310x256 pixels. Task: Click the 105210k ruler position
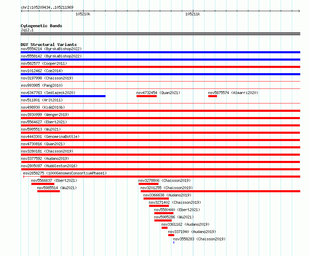(x=83, y=14)
